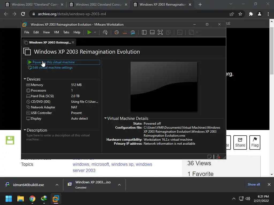Open Chrome profile icon
274x205 pixels.
[260, 14]
